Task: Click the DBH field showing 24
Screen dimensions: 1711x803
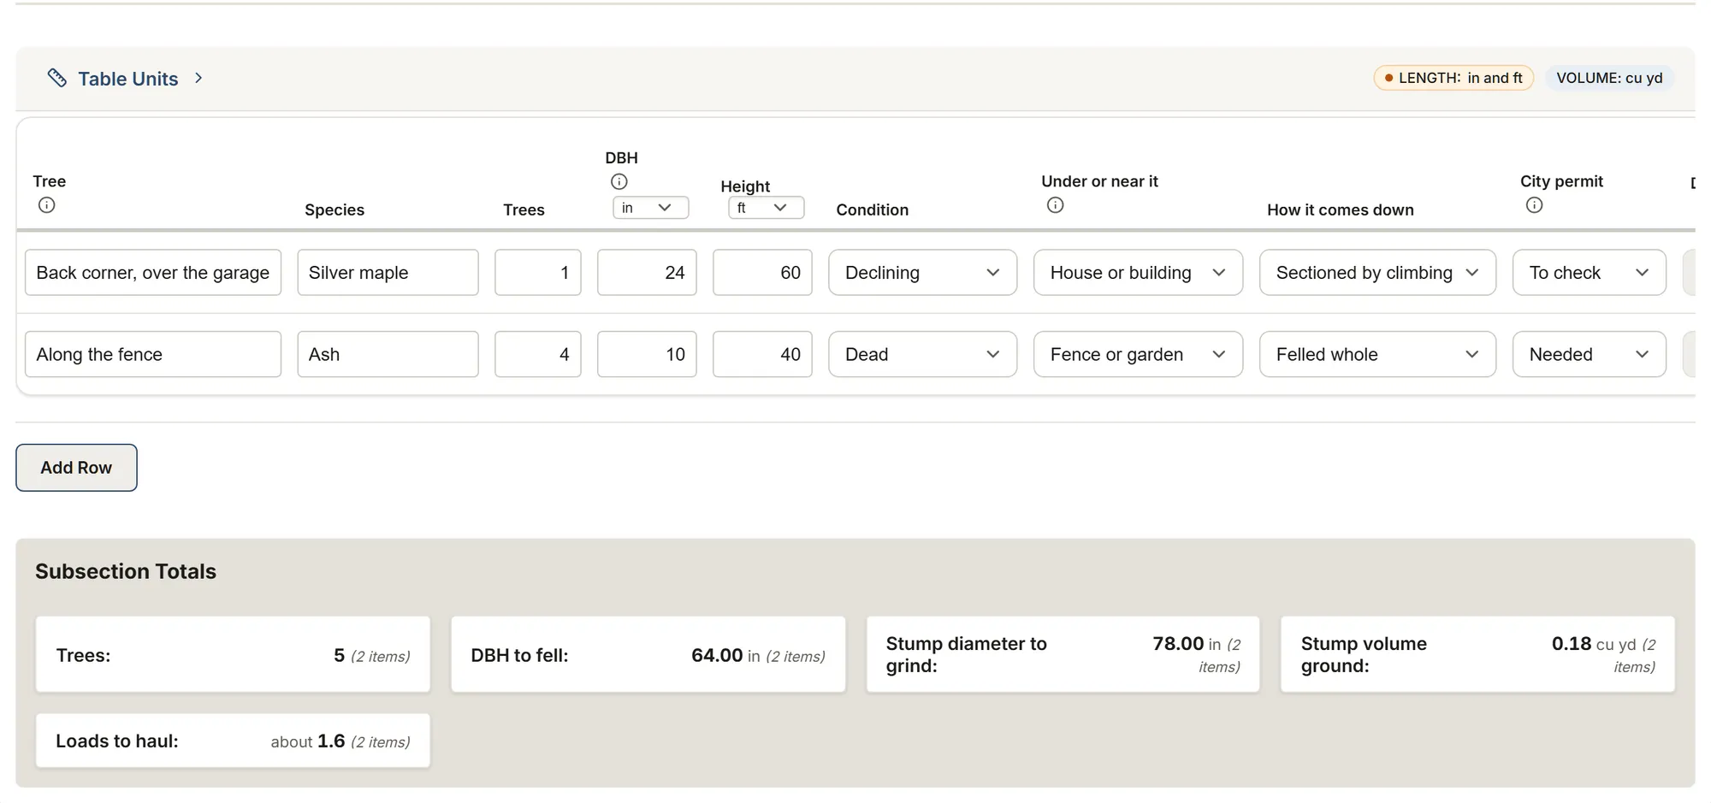Action: 647,273
